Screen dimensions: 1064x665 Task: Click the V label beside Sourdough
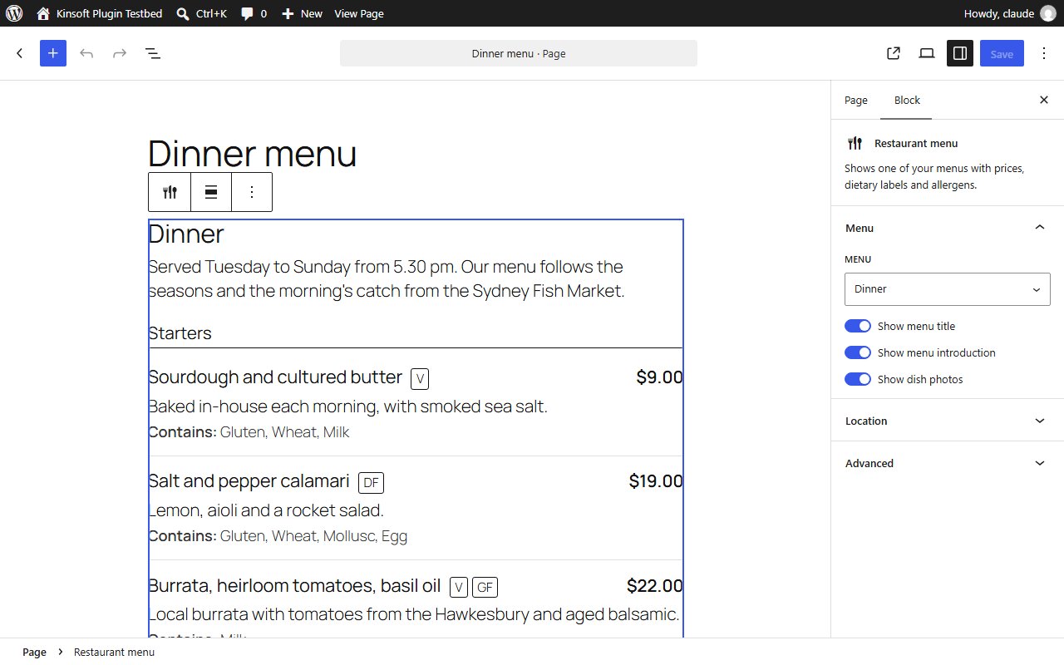(x=420, y=379)
